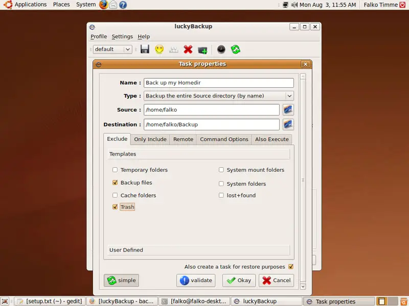Click the red X delete icon in toolbar
Viewport: 409px width, 306px height.
tap(188, 49)
